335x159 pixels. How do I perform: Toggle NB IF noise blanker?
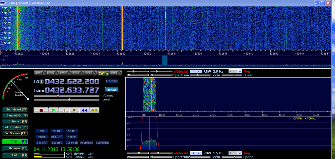(71, 131)
